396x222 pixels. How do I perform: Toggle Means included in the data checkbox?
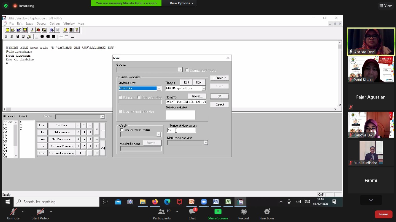(120, 112)
